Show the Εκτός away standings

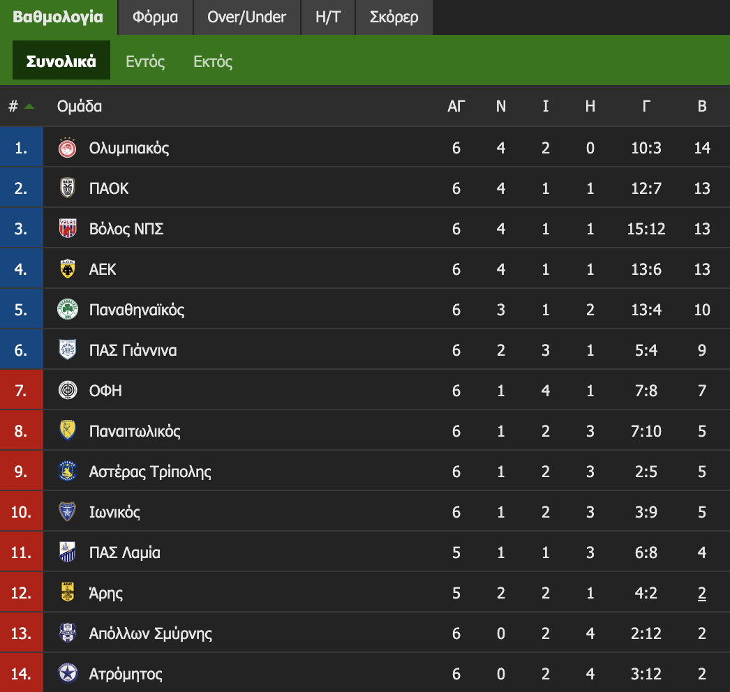213,61
